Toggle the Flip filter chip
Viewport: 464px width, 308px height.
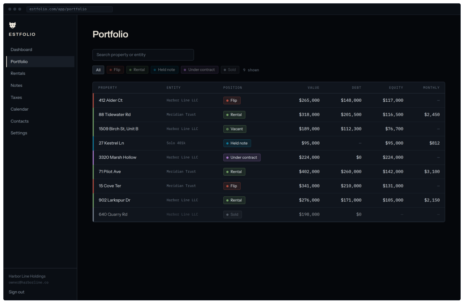(x=115, y=70)
